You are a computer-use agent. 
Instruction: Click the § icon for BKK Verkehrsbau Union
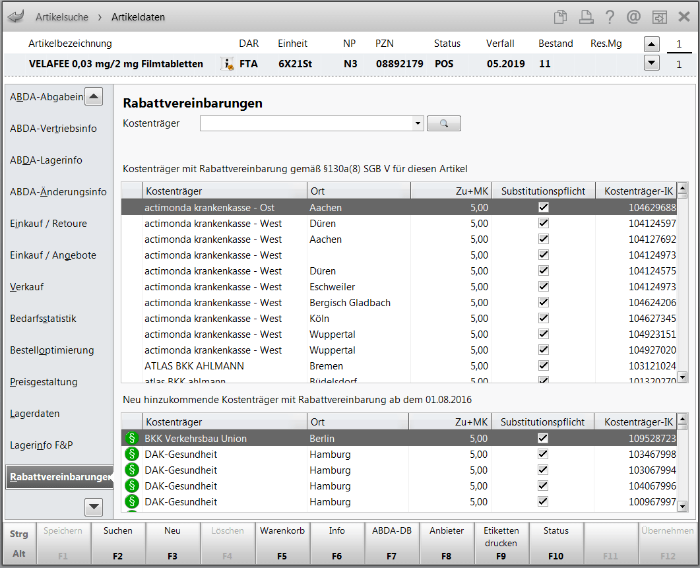click(132, 438)
